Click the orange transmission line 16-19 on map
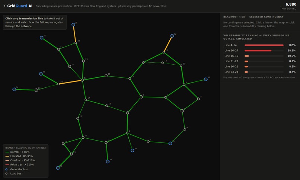The width and height of the screenshot is (300, 180). click(70, 82)
